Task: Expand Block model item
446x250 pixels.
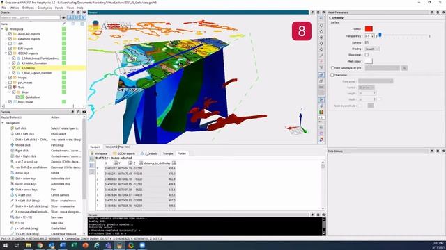Action: 6,102
